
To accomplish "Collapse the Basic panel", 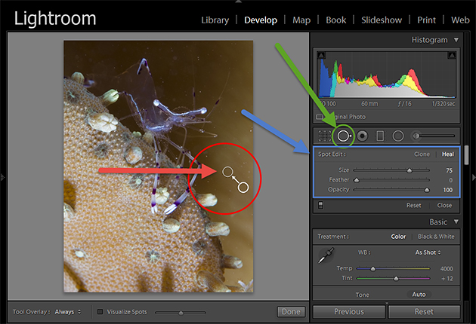I will [456, 222].
